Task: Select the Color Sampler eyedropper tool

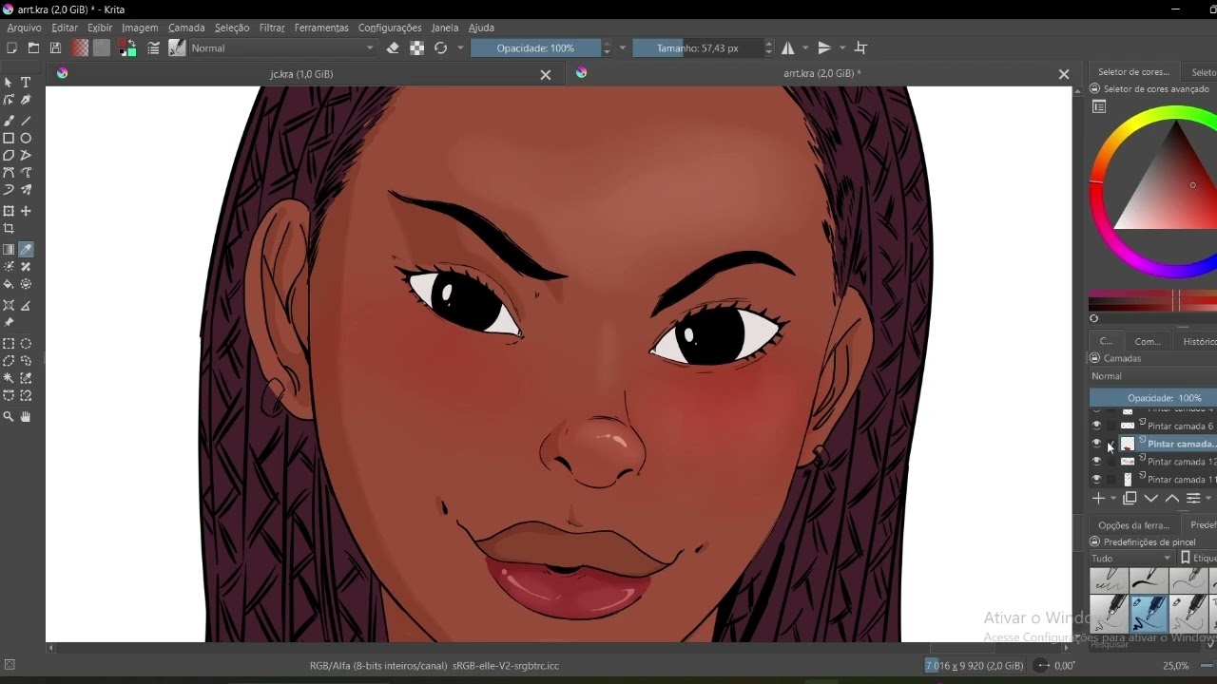Action: click(26, 250)
